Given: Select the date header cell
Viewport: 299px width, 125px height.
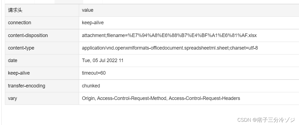Looking at the screenshot, I should (13, 60).
